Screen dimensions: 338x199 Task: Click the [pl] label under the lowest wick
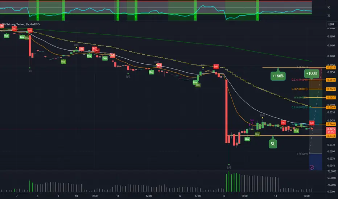click(229, 168)
